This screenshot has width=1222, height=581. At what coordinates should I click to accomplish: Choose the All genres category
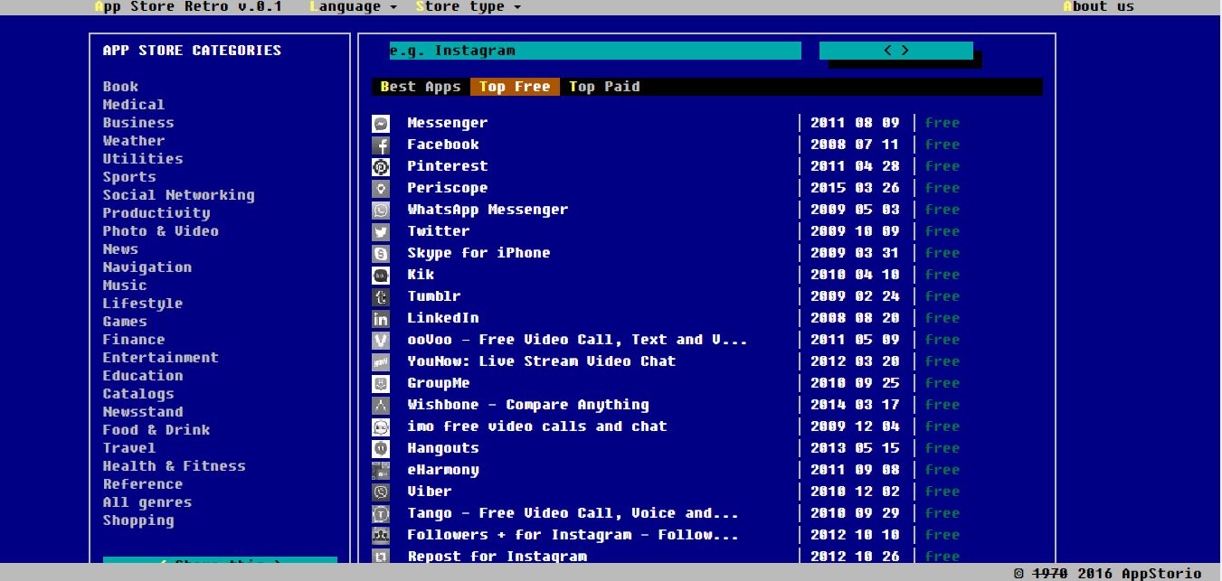coord(147,502)
